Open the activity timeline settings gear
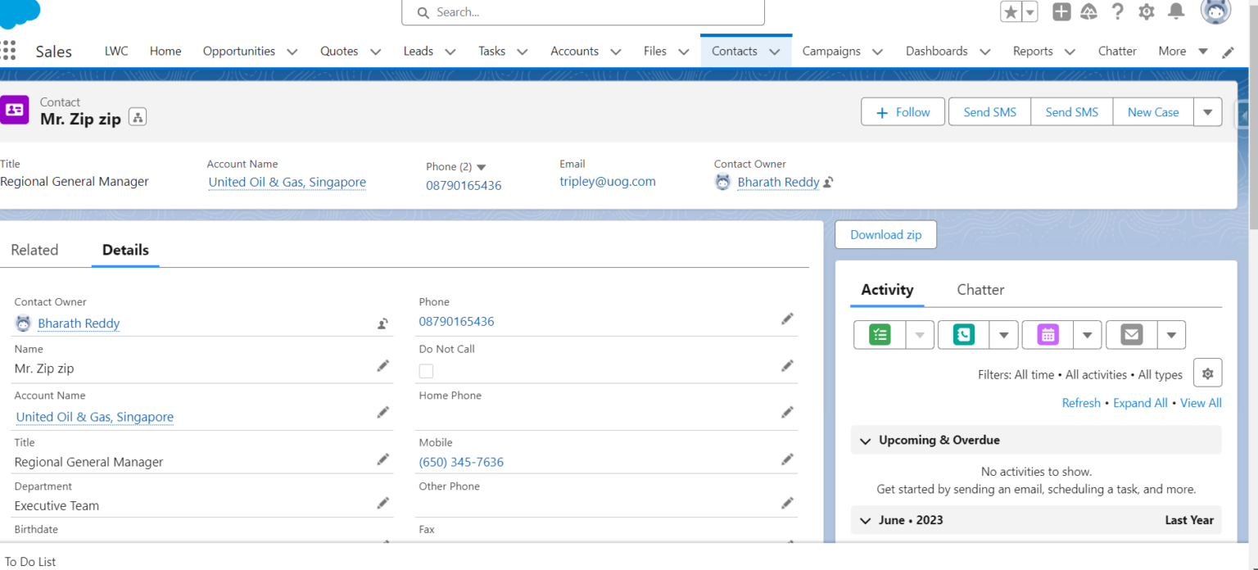Screen dimensions: 1258x570 pyautogui.click(x=1207, y=373)
